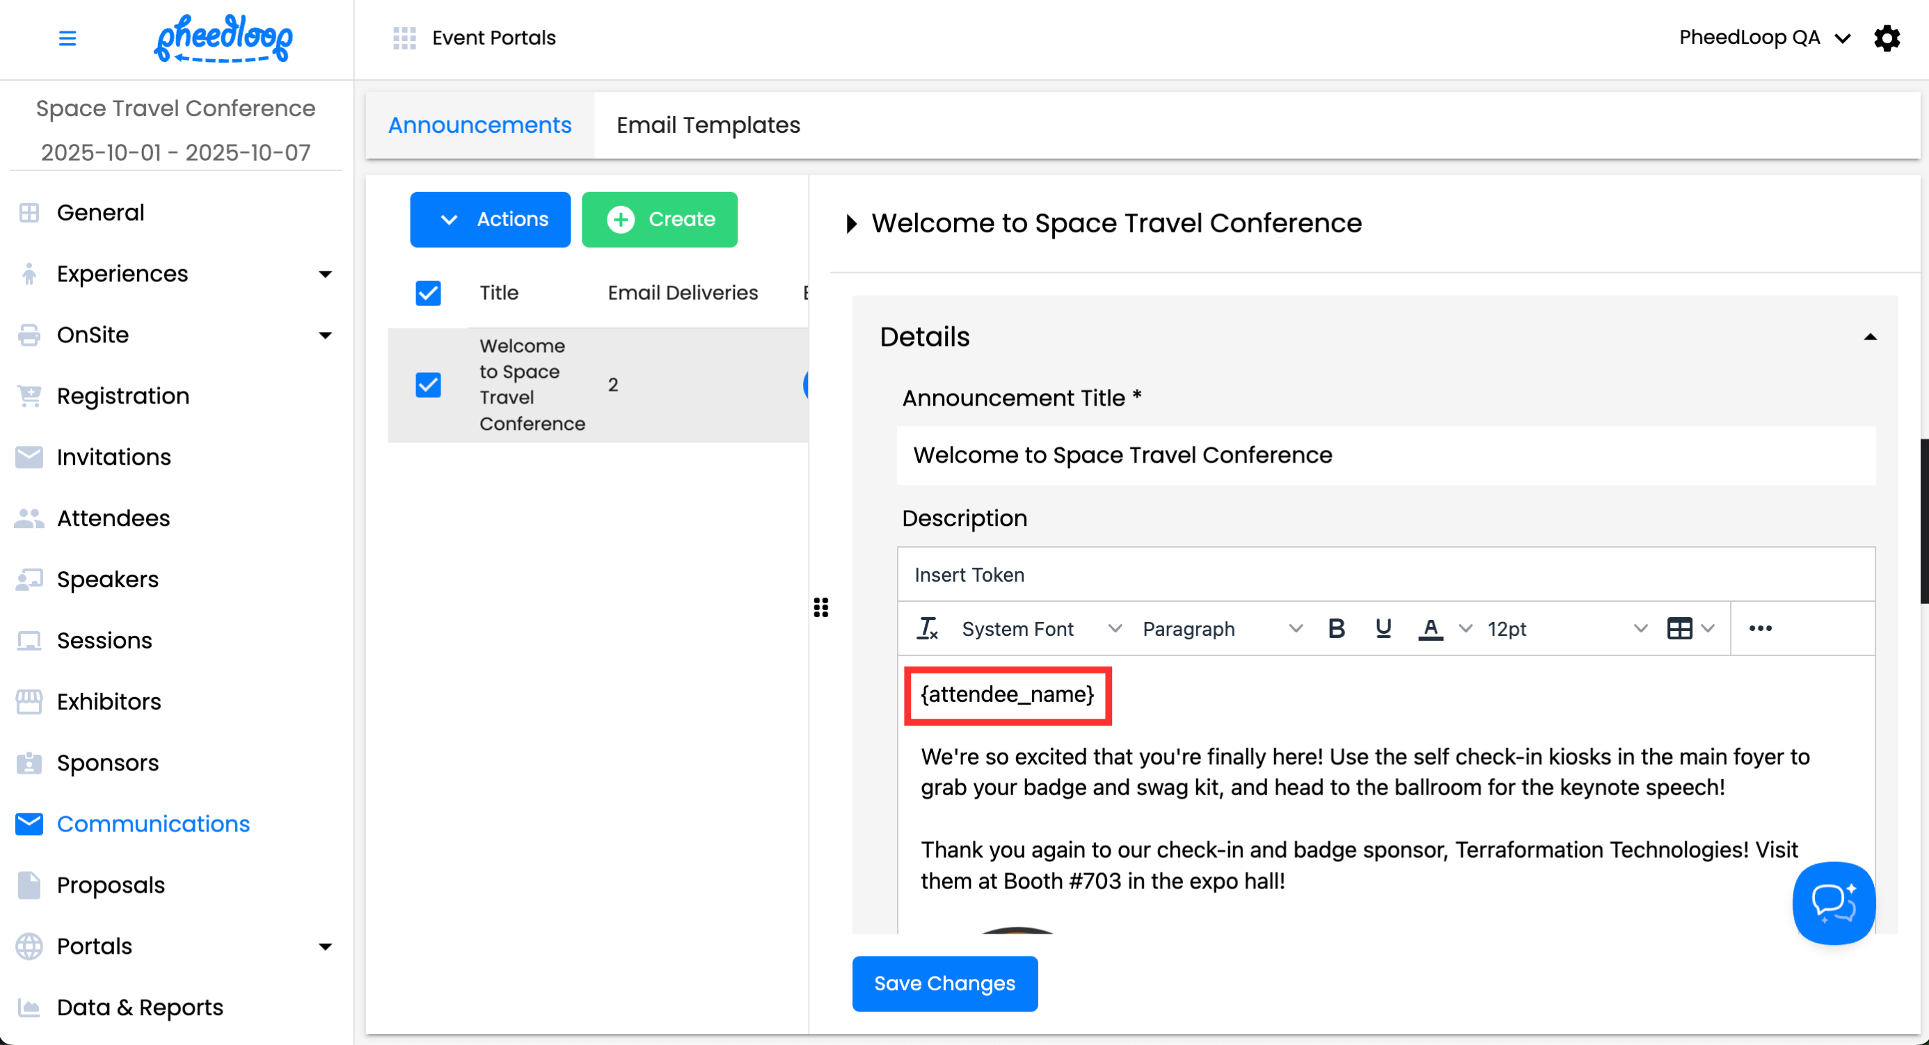Viewport: 1929px width, 1045px height.
Task: Click the green Create button
Action: tap(659, 219)
